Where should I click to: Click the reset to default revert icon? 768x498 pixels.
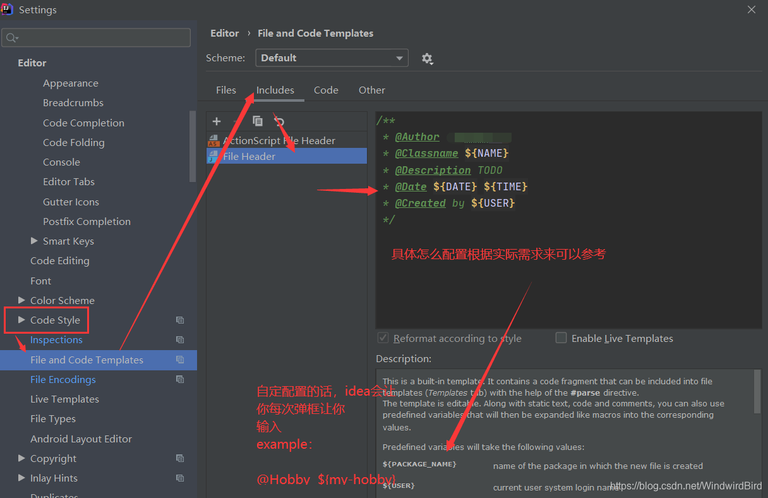[x=279, y=121]
